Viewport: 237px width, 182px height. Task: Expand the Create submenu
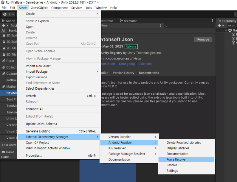pos(59,14)
